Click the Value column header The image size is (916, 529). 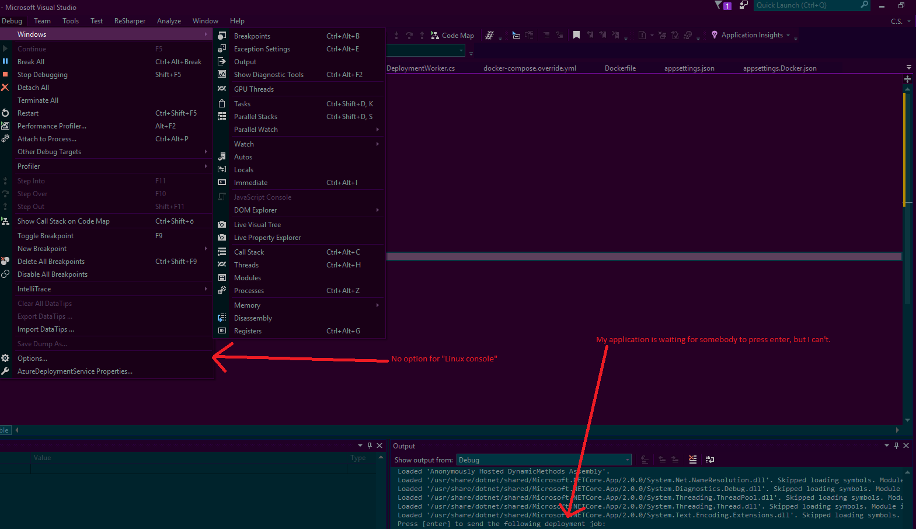click(190, 458)
